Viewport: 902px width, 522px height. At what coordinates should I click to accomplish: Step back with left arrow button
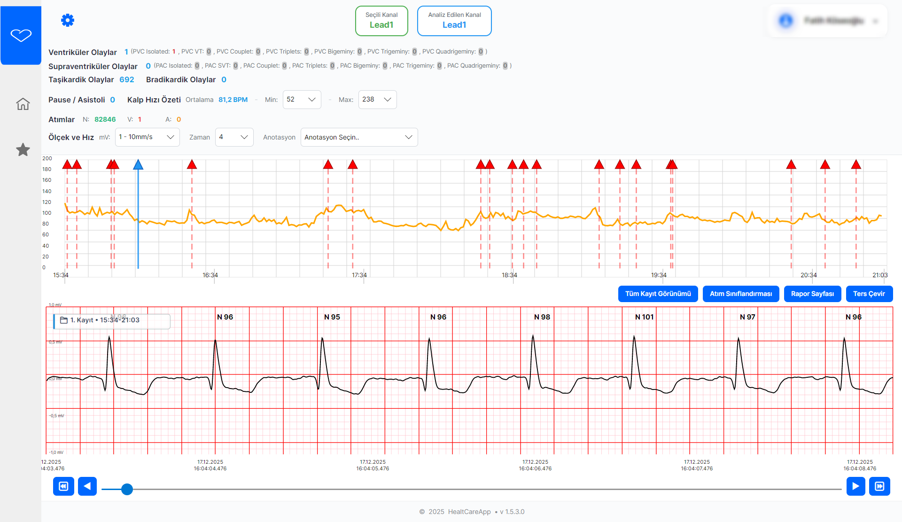click(87, 486)
